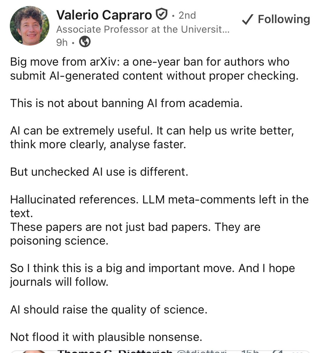Open the three-dot menu on the embedded tweet

[298, 352]
